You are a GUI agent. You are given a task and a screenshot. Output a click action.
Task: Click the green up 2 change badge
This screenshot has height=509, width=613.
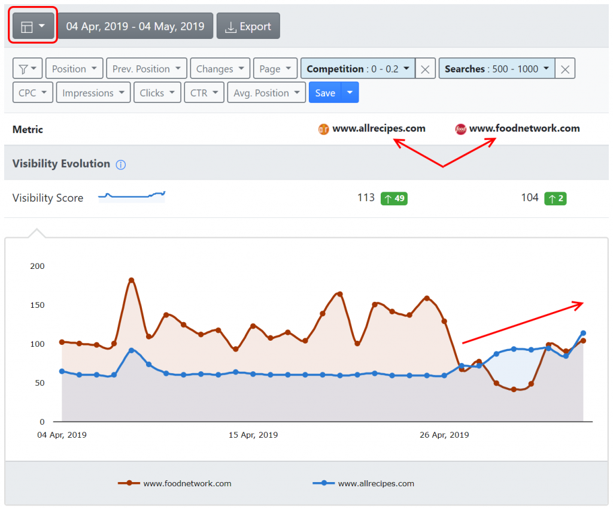click(x=555, y=198)
